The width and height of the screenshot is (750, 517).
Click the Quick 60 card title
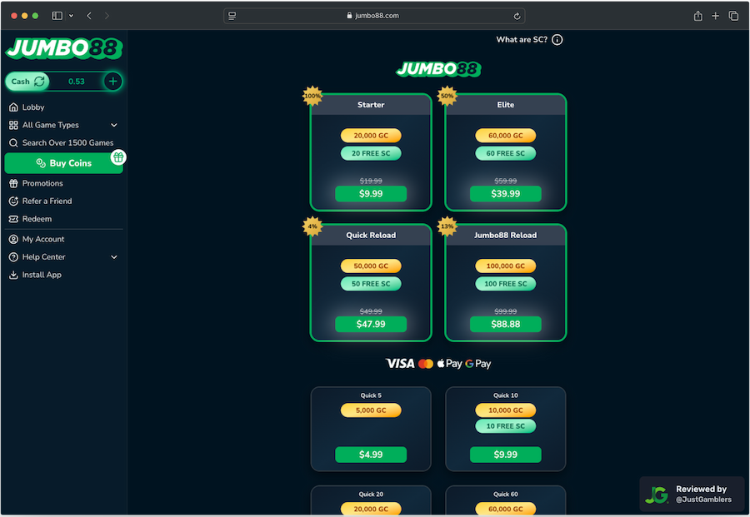pyautogui.click(x=506, y=494)
